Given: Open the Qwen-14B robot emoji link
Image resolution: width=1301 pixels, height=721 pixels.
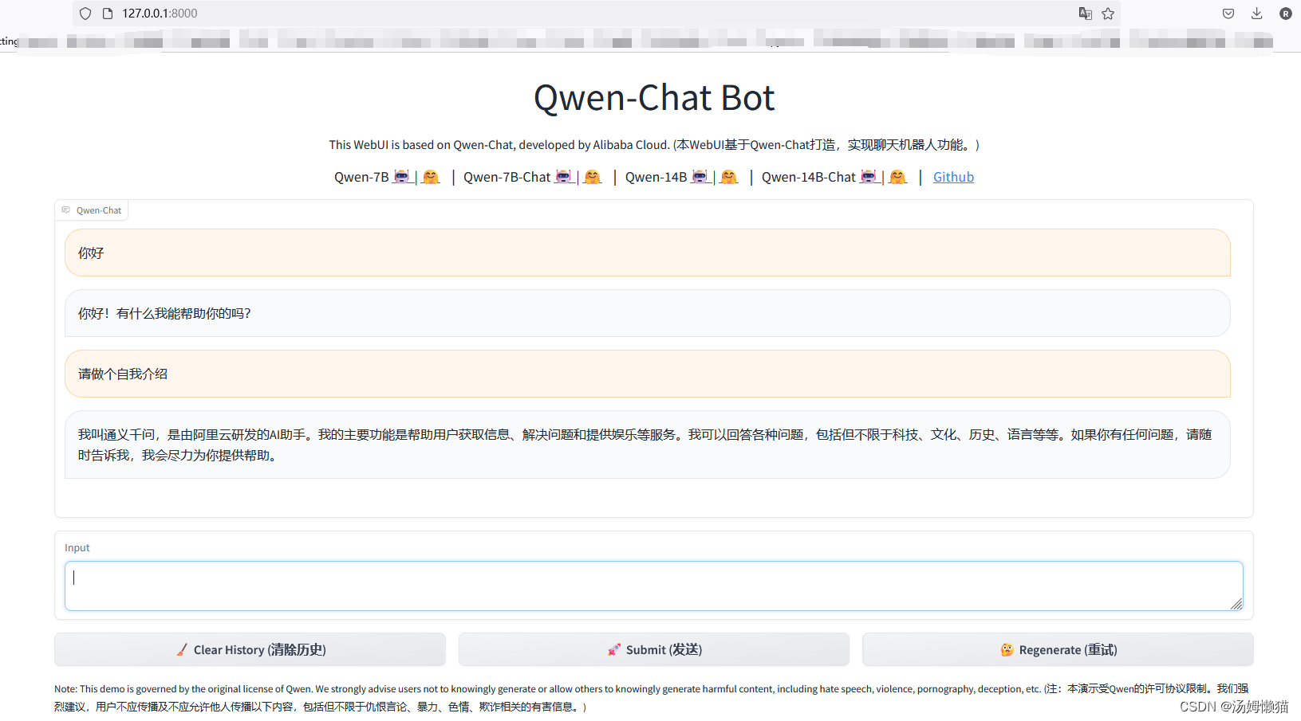Looking at the screenshot, I should coord(700,177).
